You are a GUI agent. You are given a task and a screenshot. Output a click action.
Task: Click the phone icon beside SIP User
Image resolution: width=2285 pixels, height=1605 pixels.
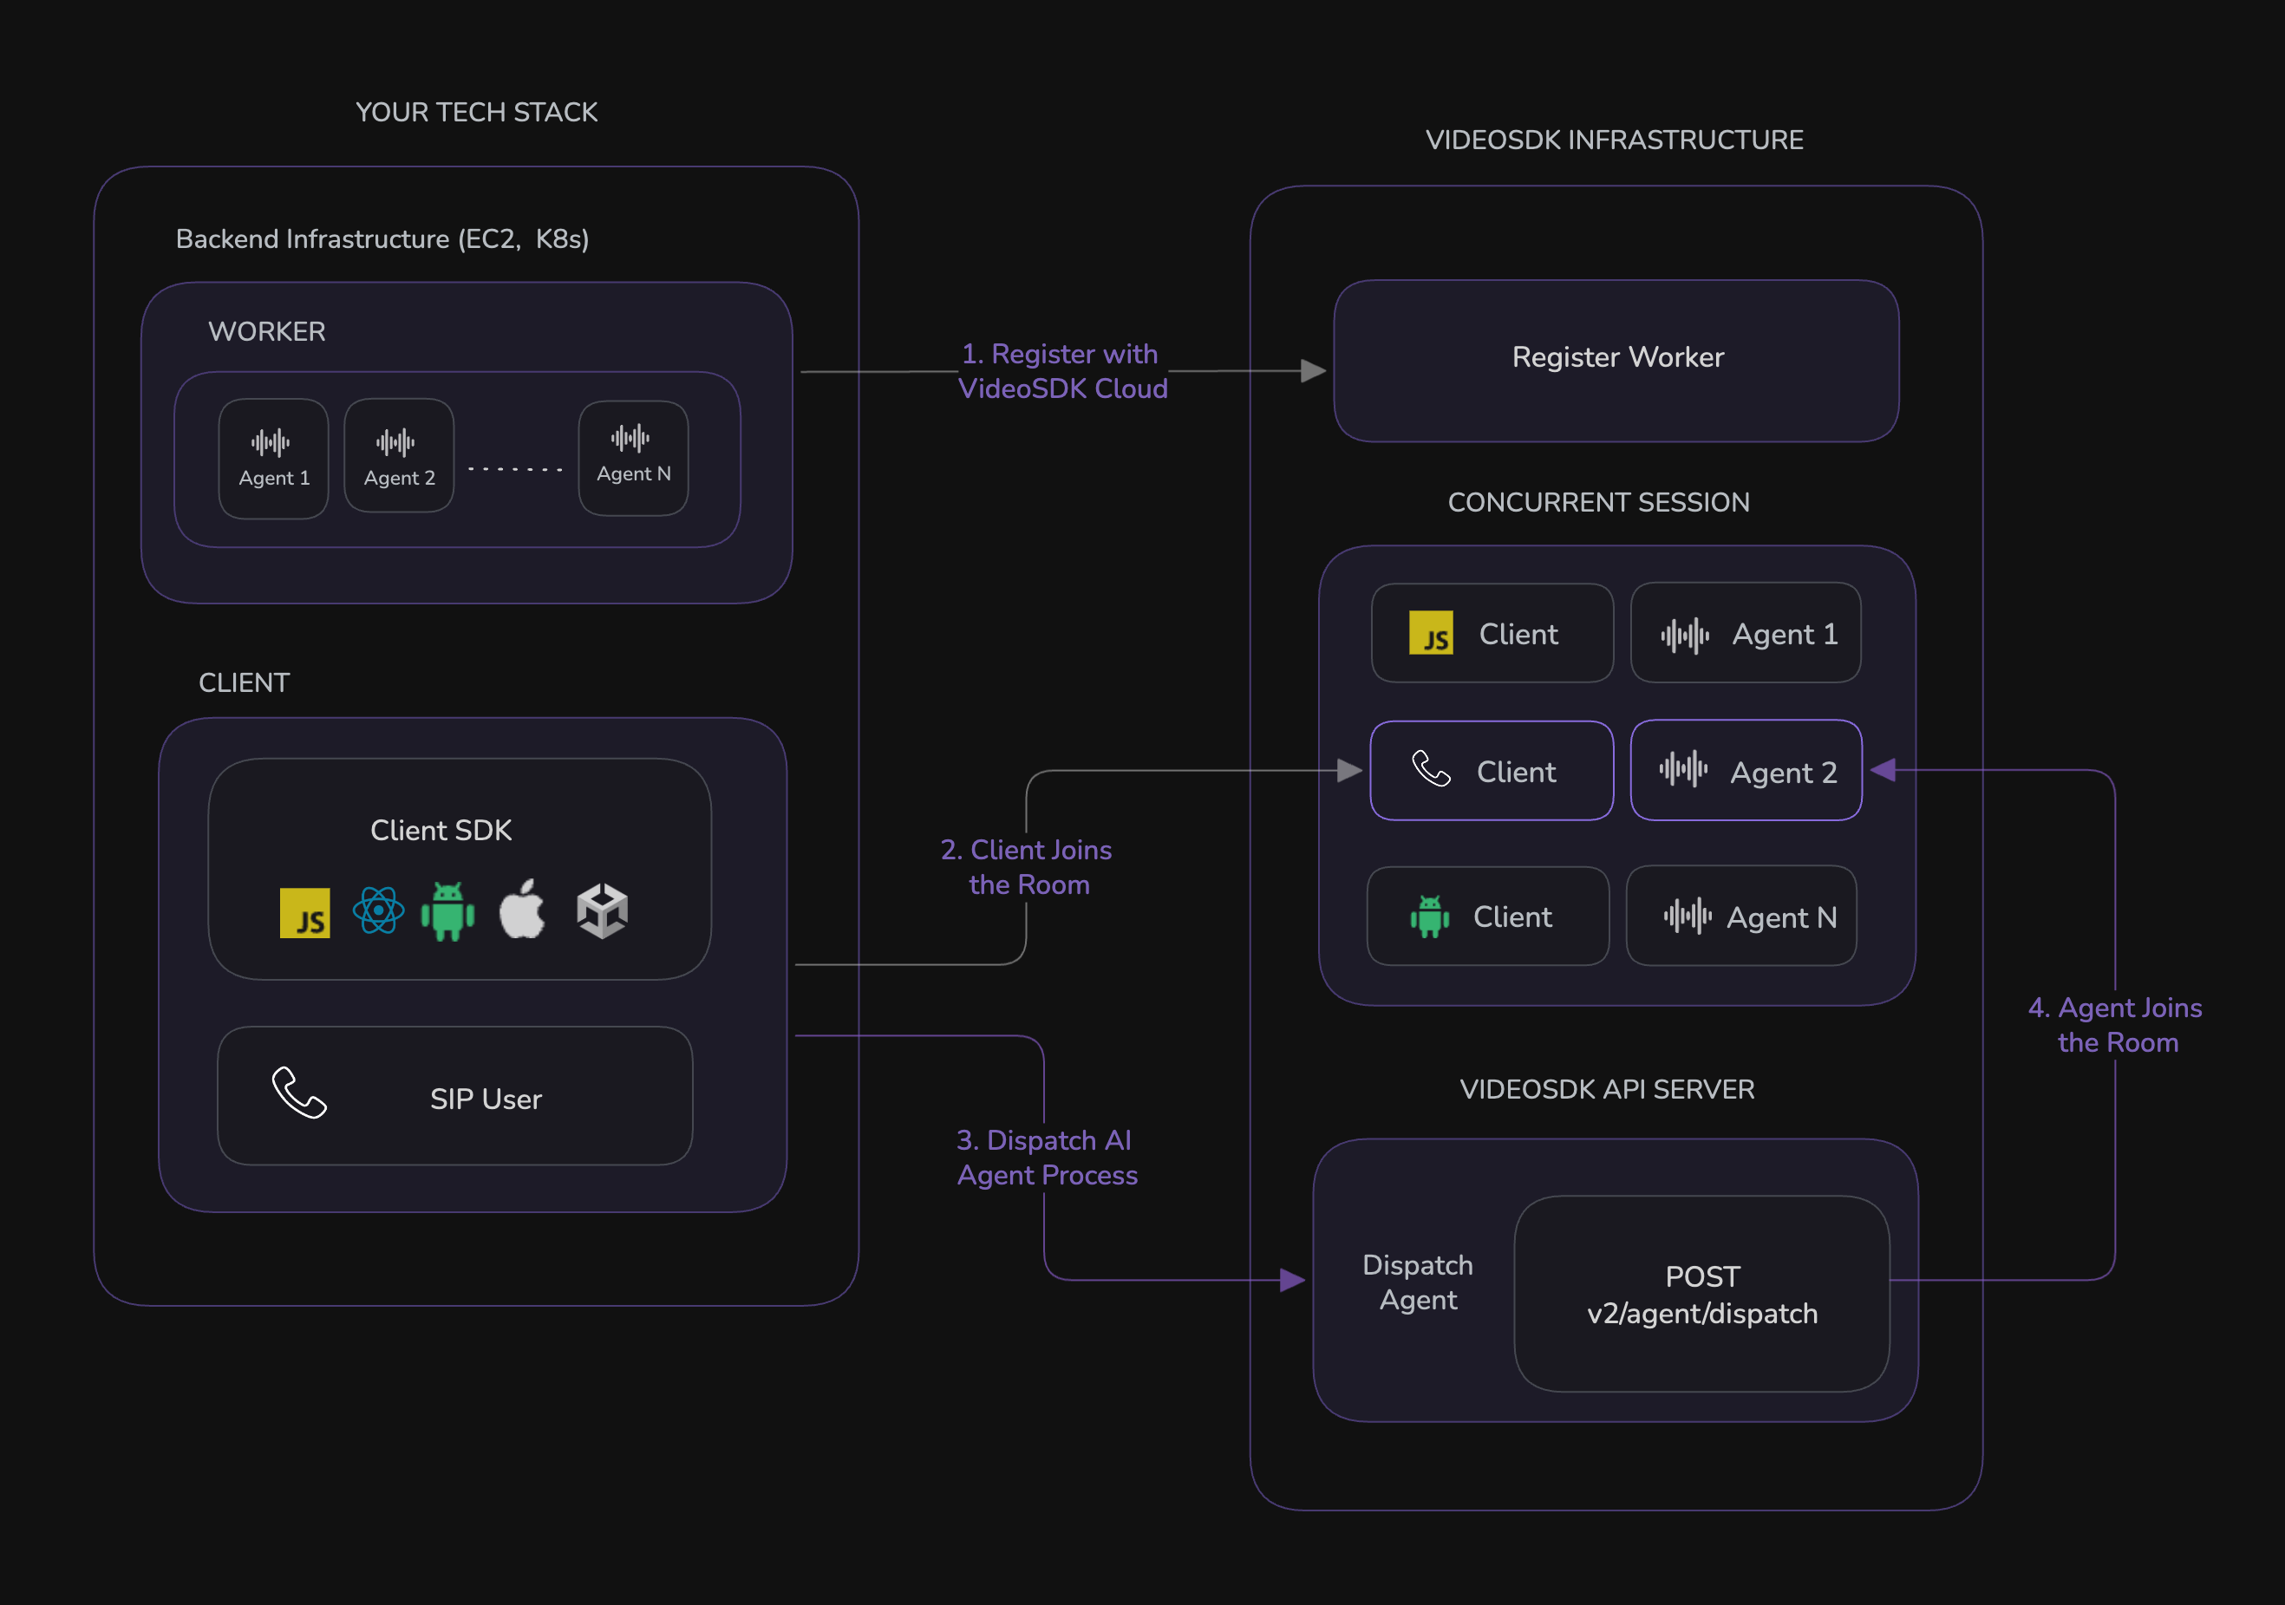299,1093
